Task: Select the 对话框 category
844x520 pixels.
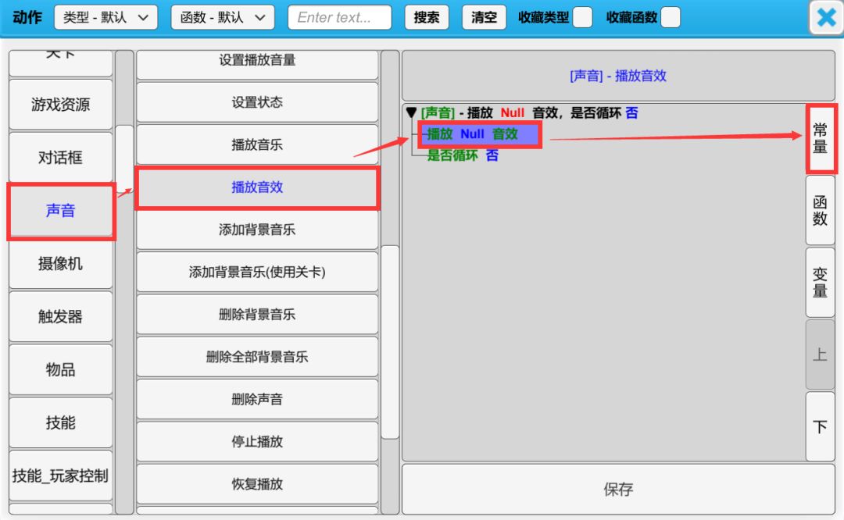Action: [61, 158]
